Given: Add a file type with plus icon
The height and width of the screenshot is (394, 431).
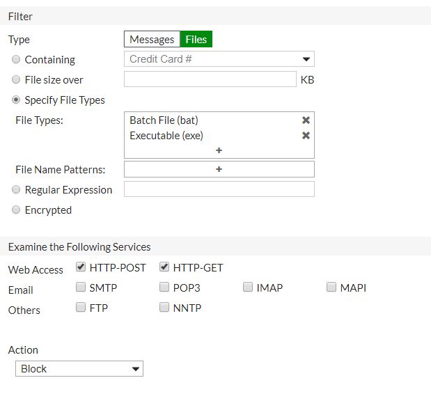Looking at the screenshot, I should 219,150.
